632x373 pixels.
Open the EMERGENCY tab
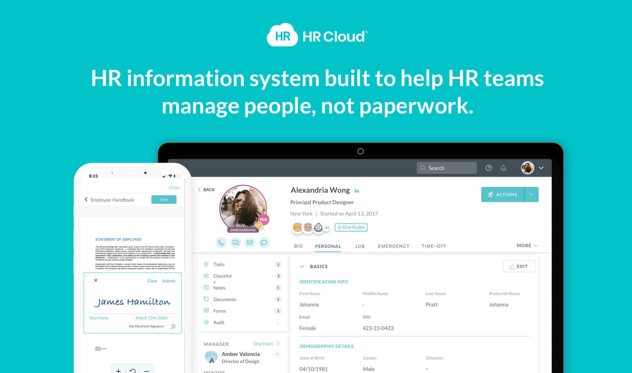[393, 246]
